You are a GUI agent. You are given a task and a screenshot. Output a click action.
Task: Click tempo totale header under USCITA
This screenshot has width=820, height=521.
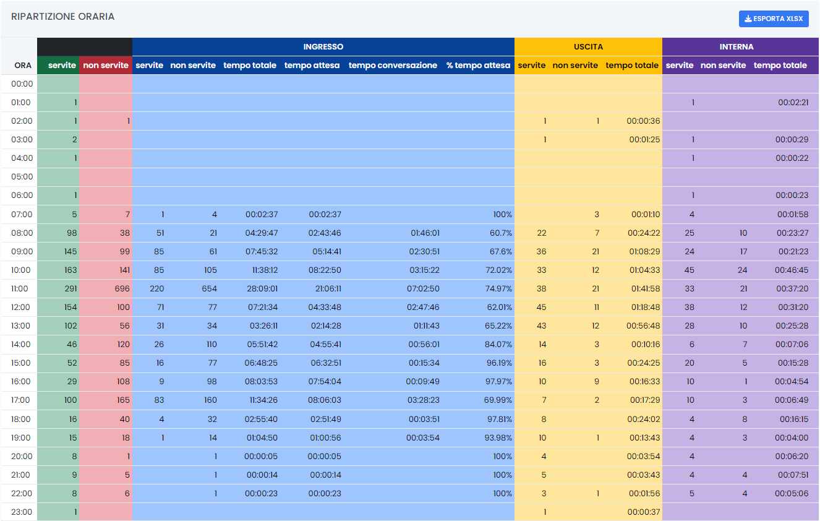coord(632,66)
